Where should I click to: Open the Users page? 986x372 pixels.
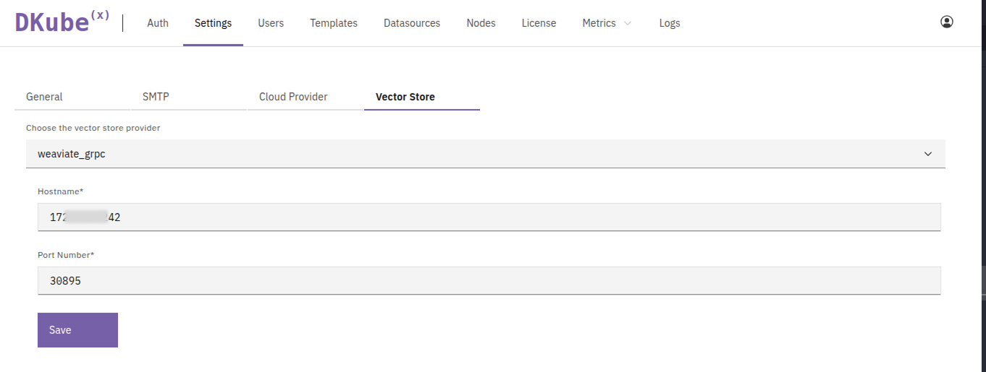[x=271, y=23]
